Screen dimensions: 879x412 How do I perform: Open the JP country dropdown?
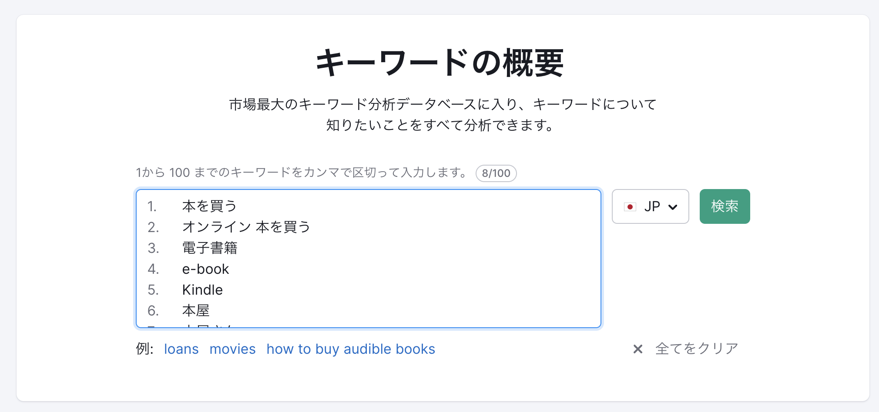click(x=650, y=206)
